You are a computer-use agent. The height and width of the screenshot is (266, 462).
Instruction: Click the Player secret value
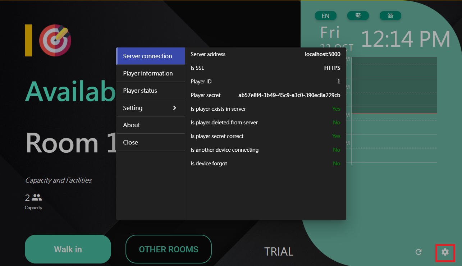point(289,95)
